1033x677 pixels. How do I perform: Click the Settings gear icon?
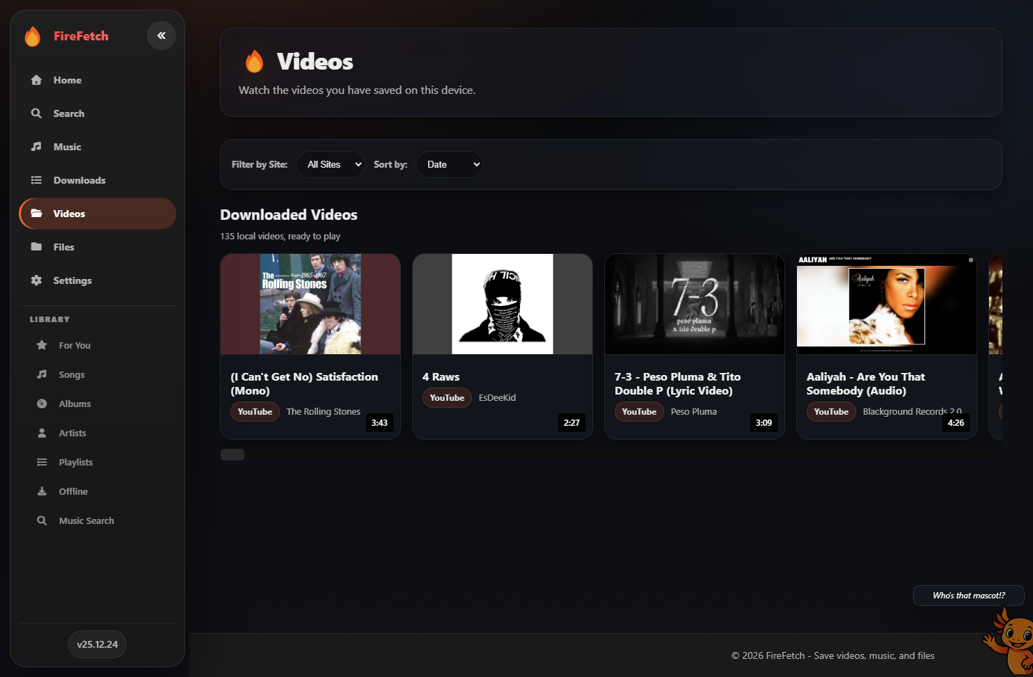pyautogui.click(x=36, y=280)
